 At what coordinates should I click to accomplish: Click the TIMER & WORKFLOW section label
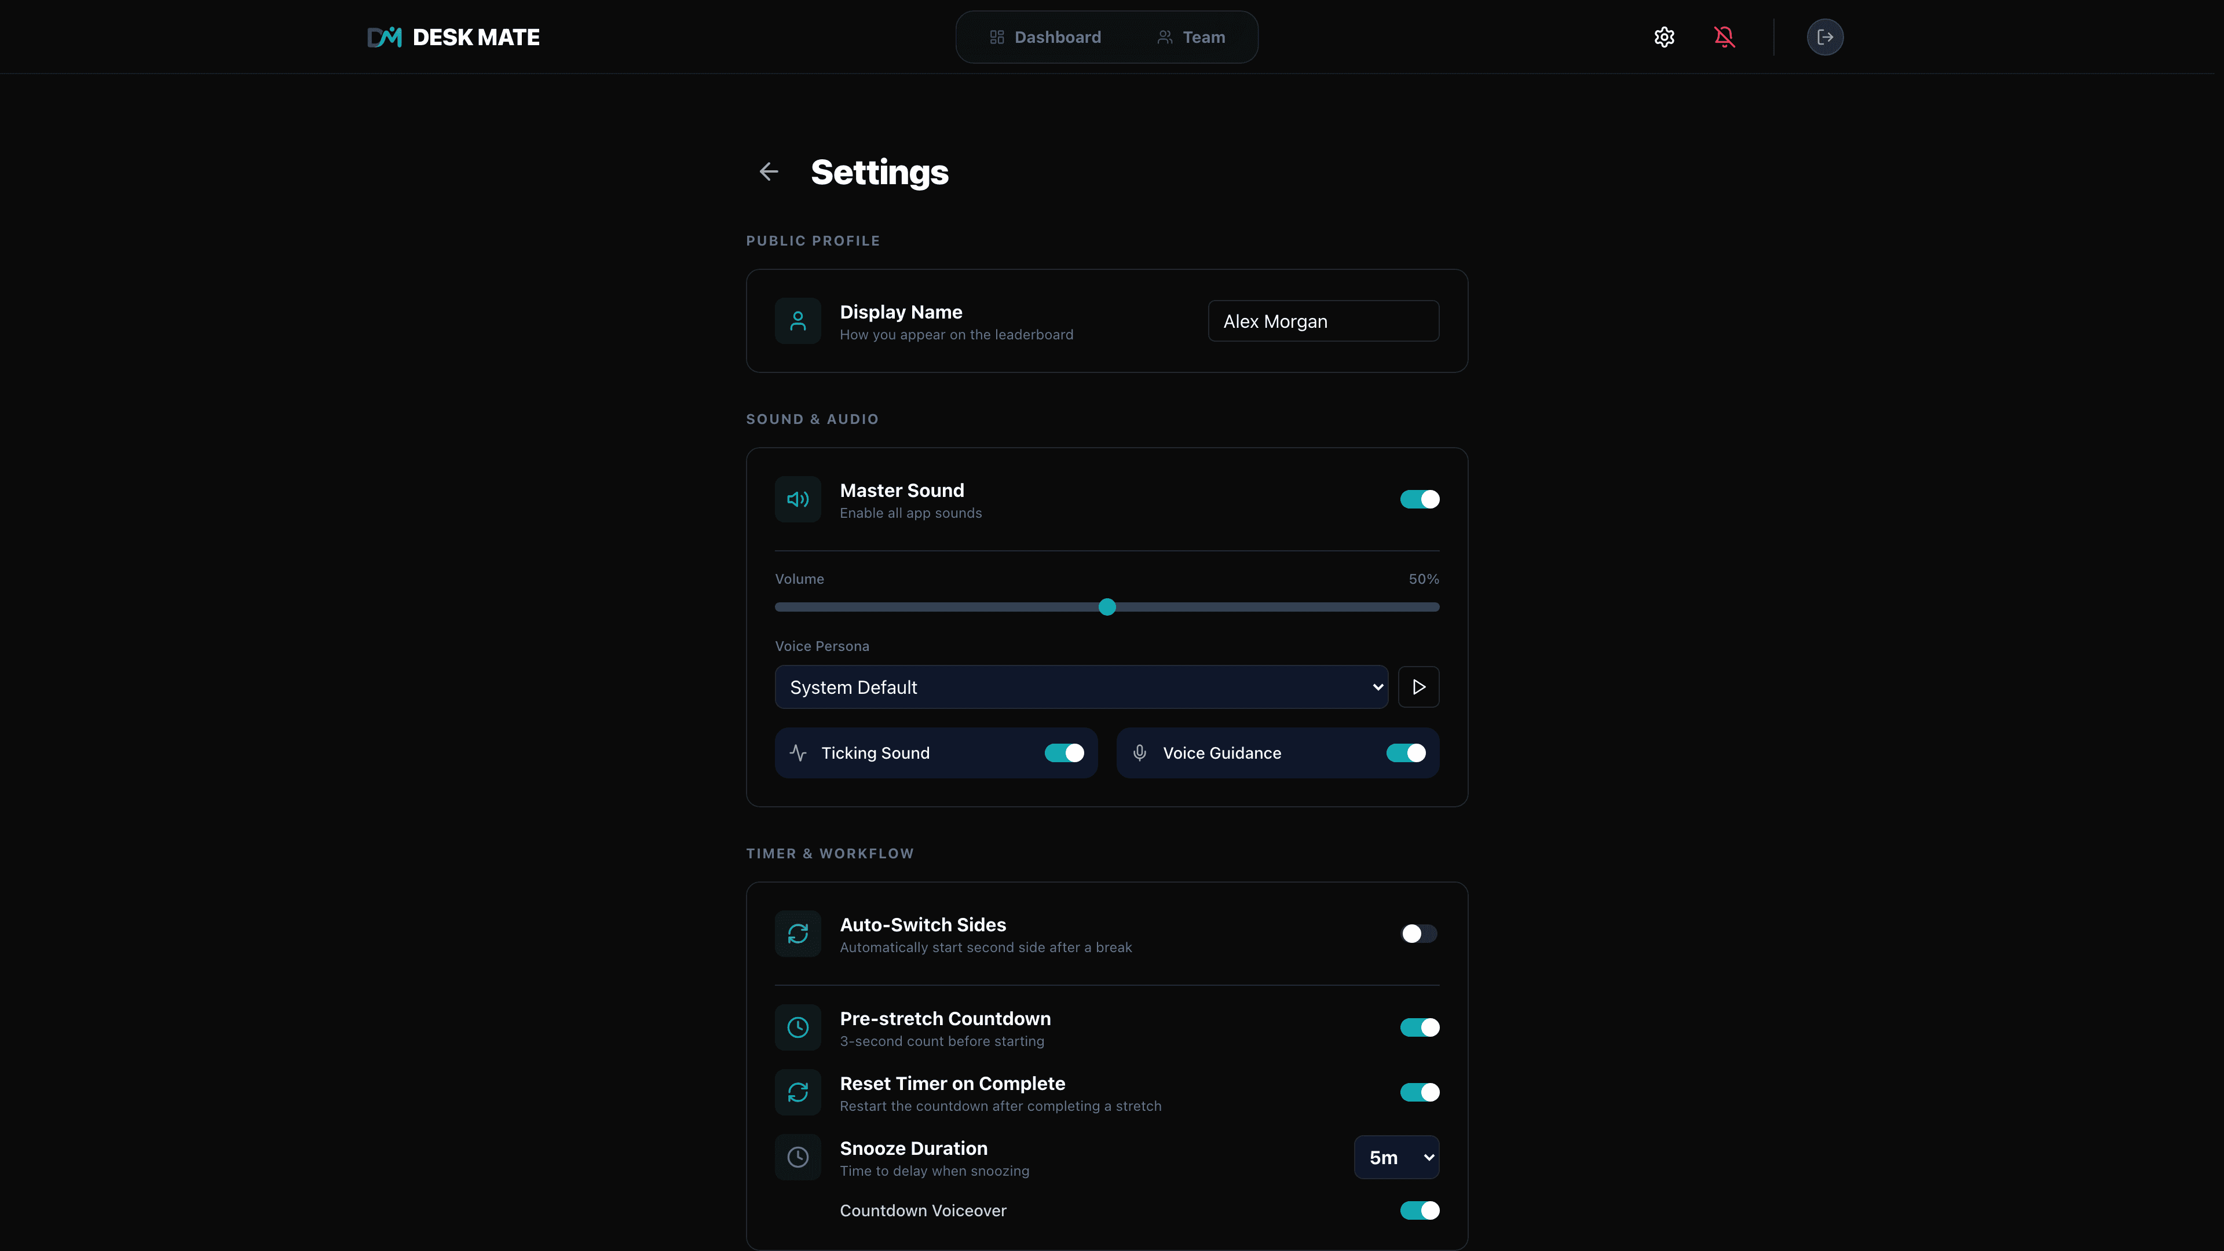point(830,853)
